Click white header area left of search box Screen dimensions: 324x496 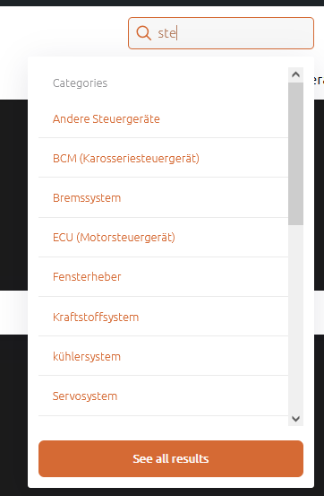64,31
